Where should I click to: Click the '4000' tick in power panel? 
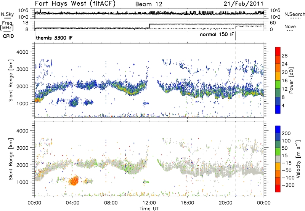[x=22, y=52]
